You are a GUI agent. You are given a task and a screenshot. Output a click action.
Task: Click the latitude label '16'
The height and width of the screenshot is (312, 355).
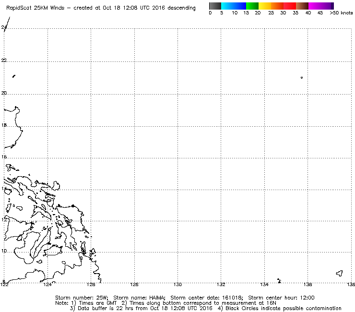[4, 157]
